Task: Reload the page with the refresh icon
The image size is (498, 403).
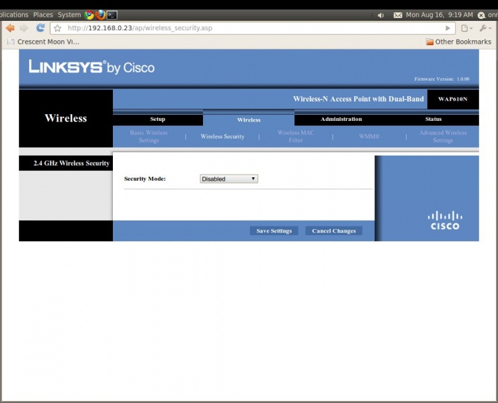Action: pos(40,28)
